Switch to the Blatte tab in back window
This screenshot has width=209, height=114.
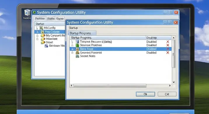[51, 18]
